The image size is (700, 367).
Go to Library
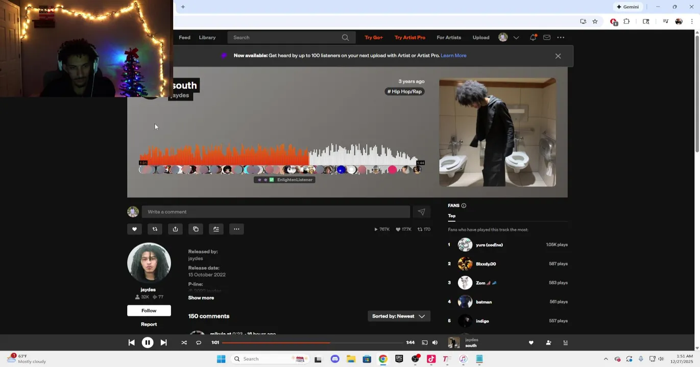tap(207, 37)
